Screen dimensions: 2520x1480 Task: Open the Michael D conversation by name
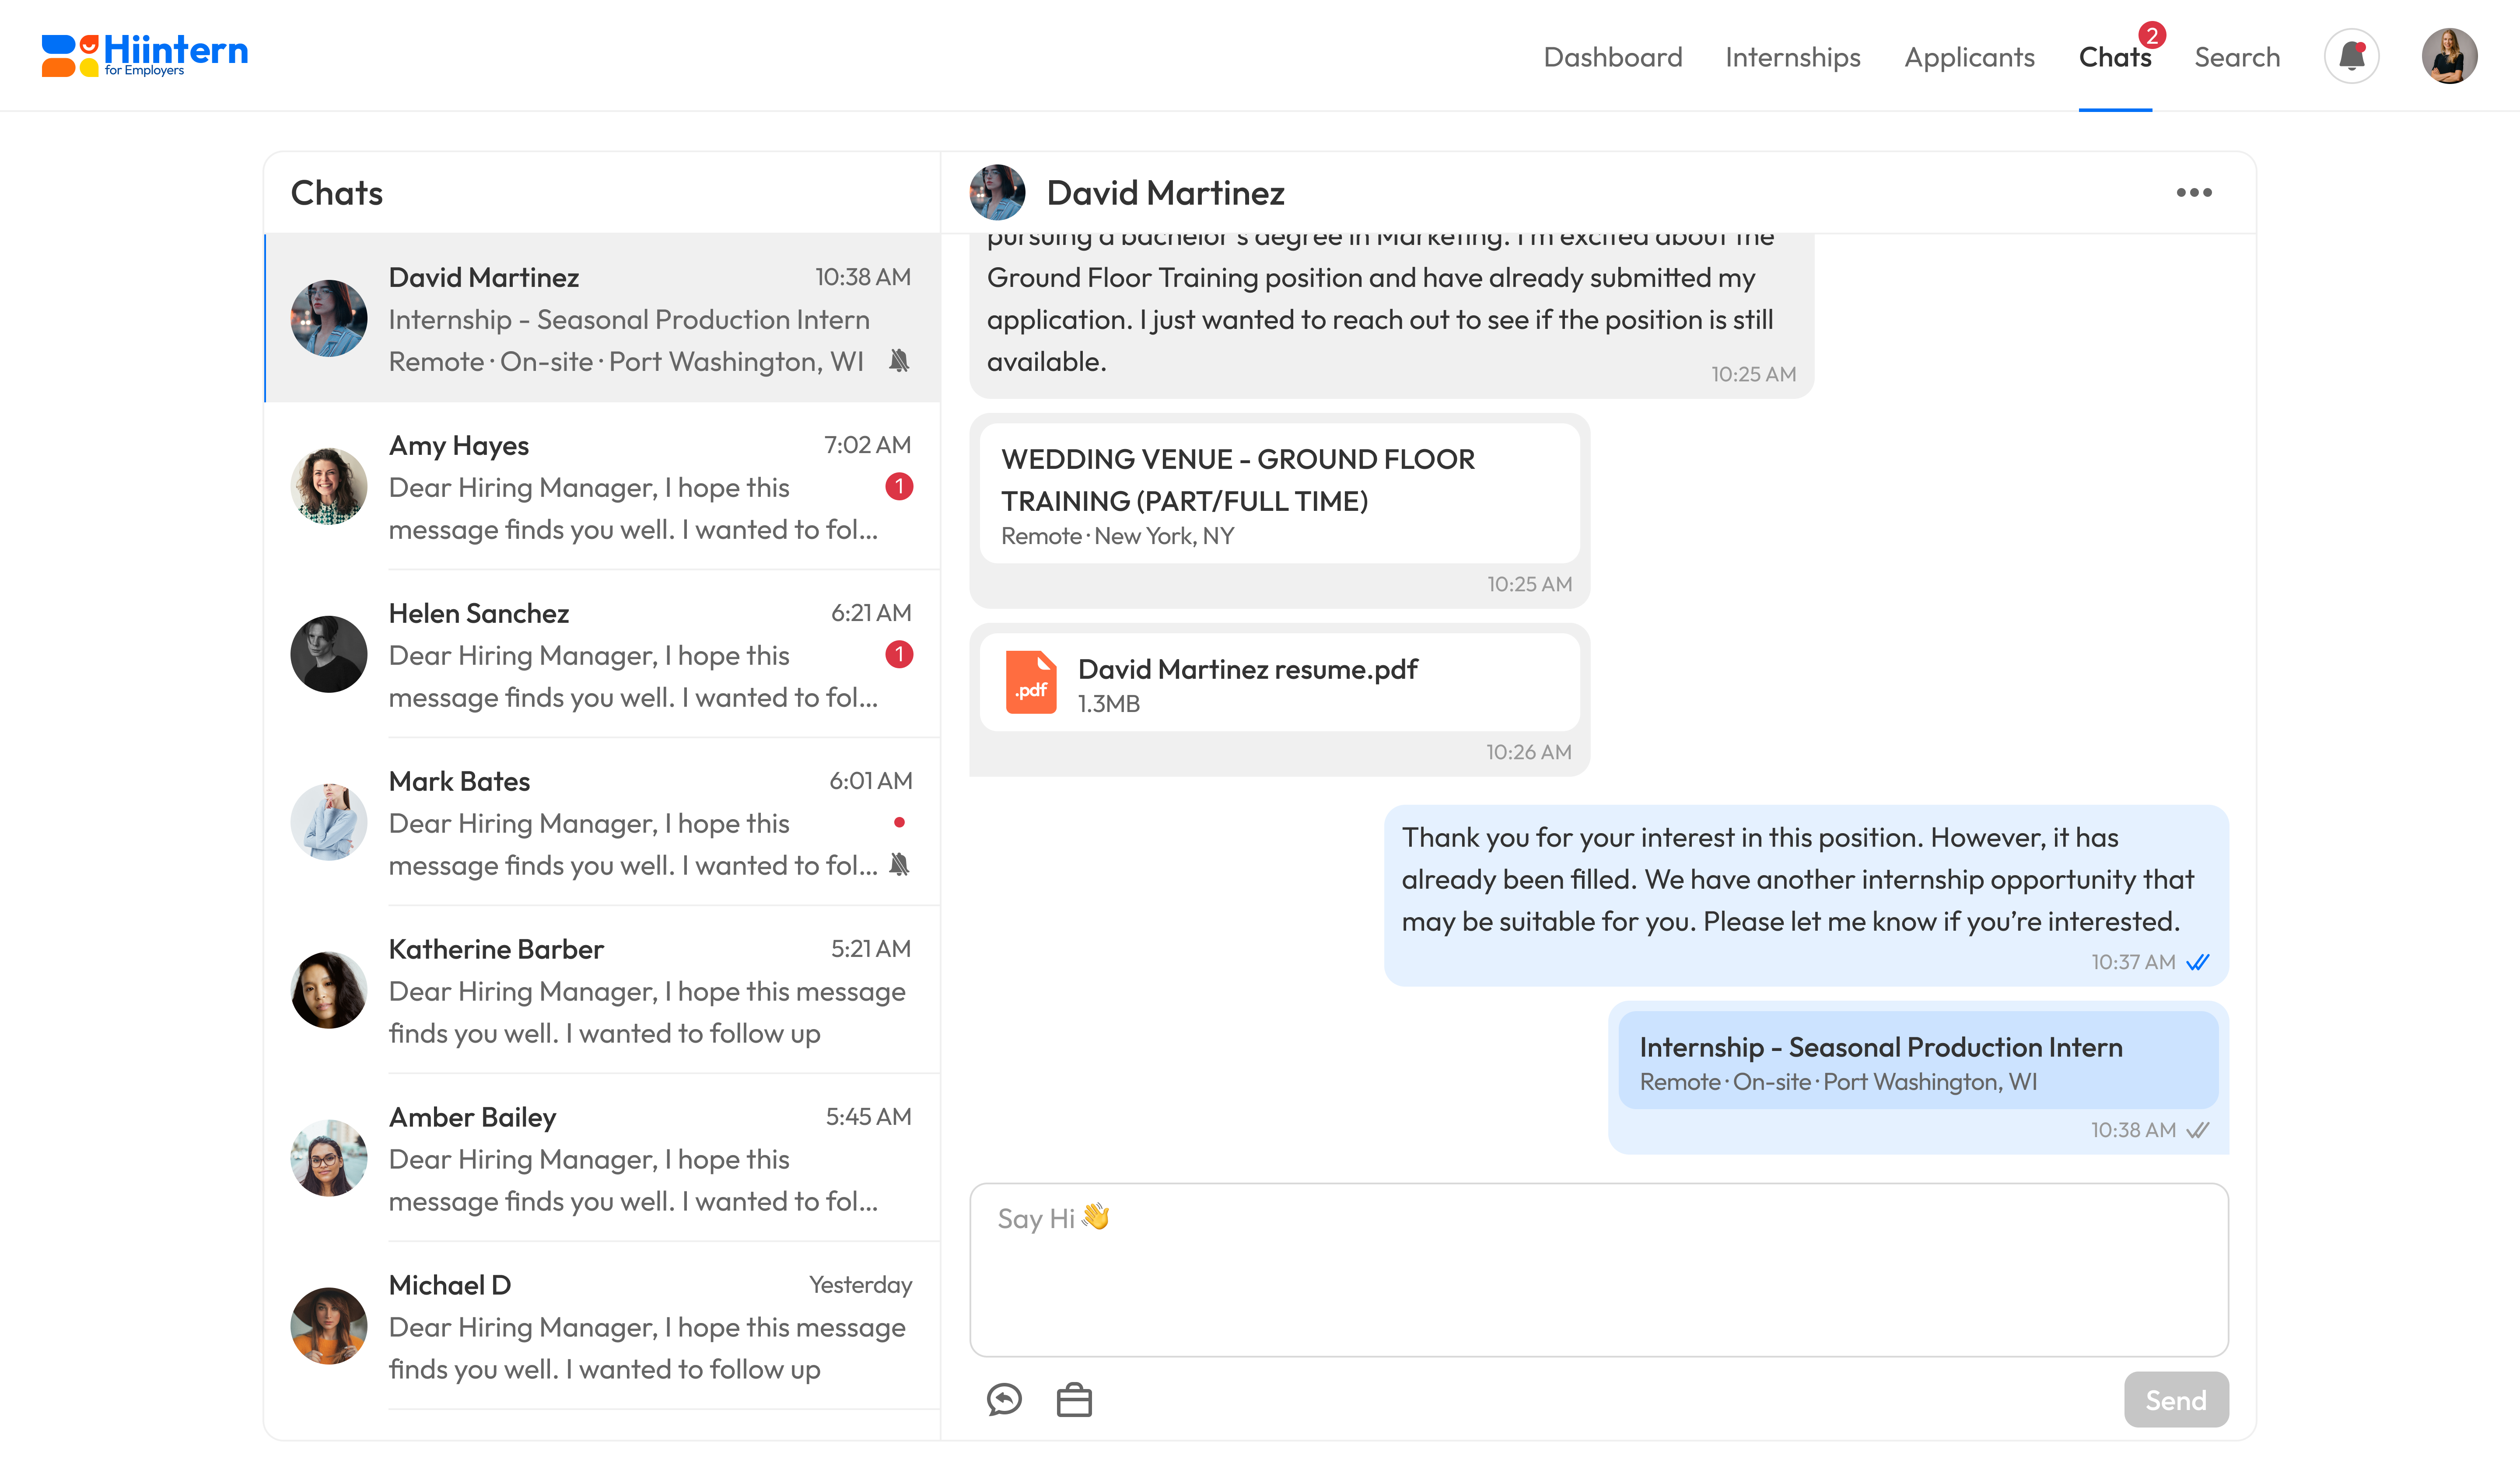[450, 1285]
